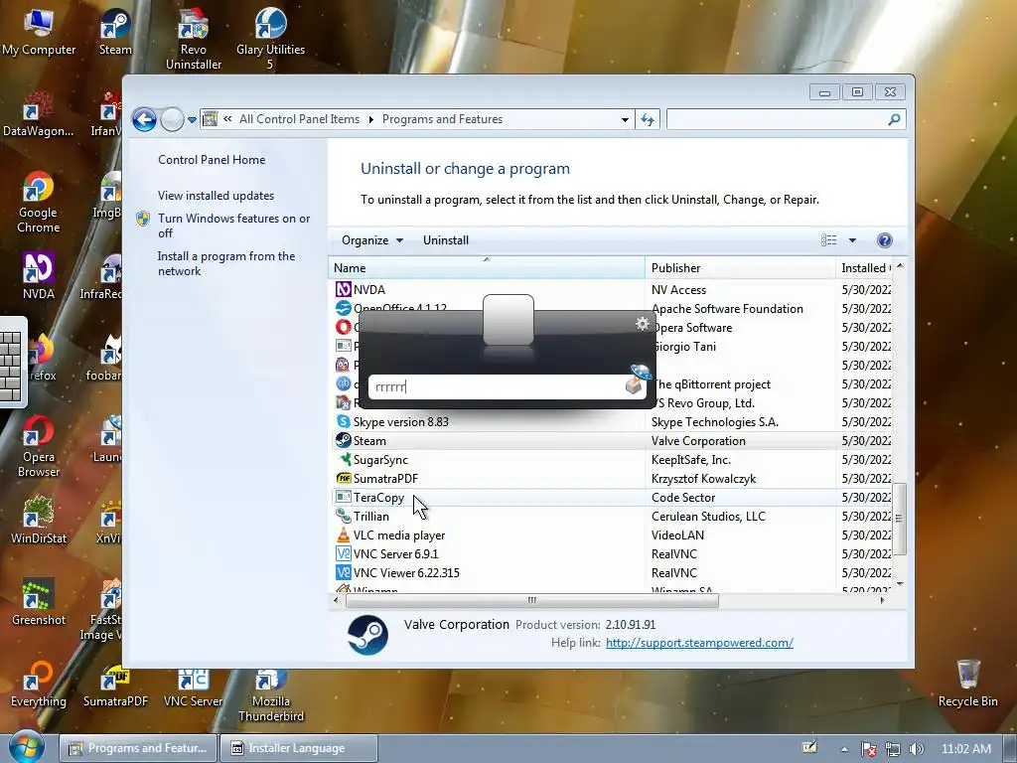This screenshot has width=1017, height=763.
Task: Open Greenshot desktop shortcut
Action: point(39,602)
